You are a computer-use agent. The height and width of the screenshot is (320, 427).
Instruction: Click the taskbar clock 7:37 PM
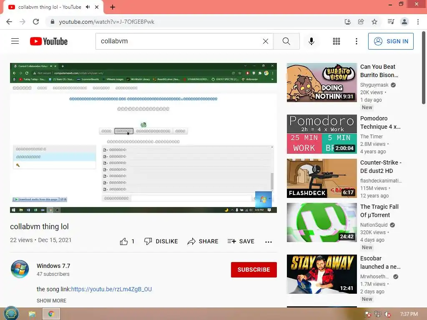409,314
